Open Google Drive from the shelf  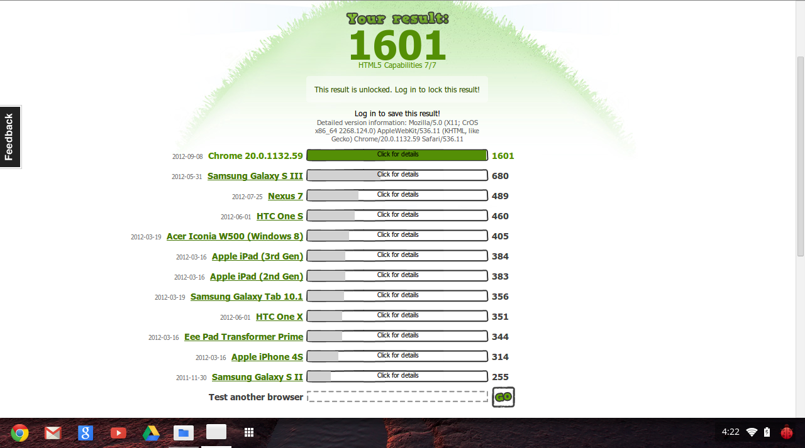[x=151, y=432]
